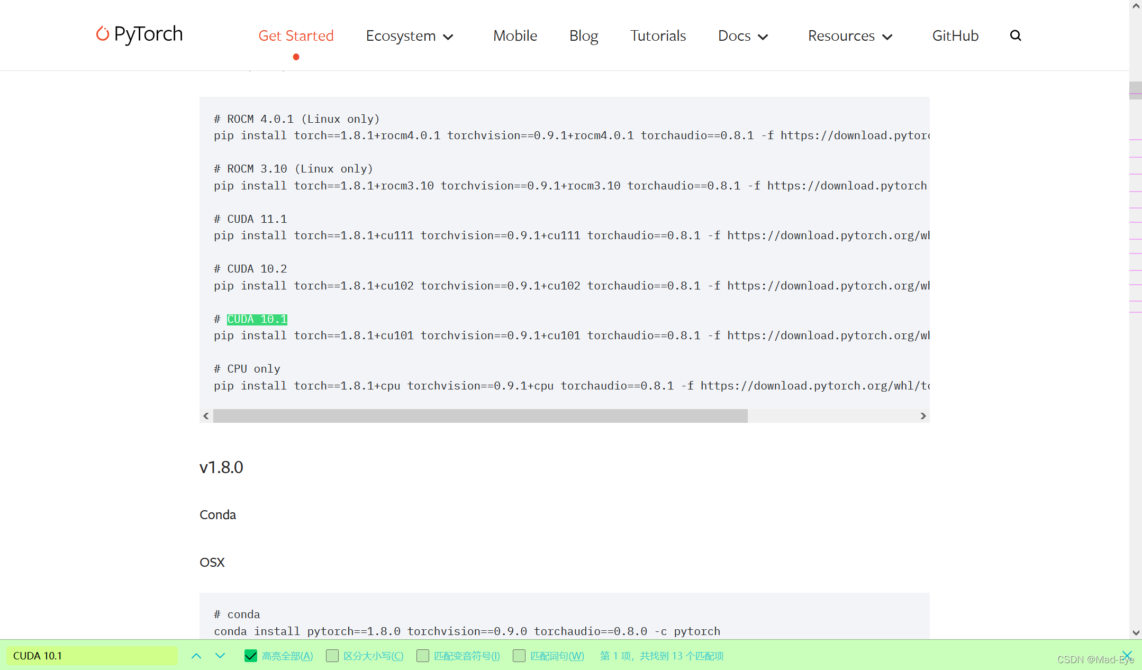1142x670 pixels.
Task: Click the Conda subheading
Action: (x=217, y=515)
